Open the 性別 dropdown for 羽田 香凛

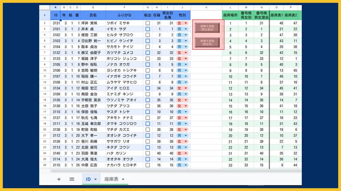tap(186, 153)
